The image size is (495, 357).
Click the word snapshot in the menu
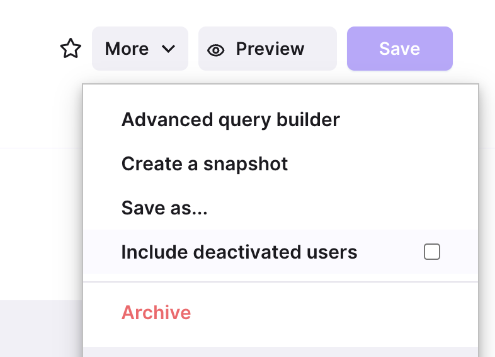pyautogui.click(x=245, y=165)
